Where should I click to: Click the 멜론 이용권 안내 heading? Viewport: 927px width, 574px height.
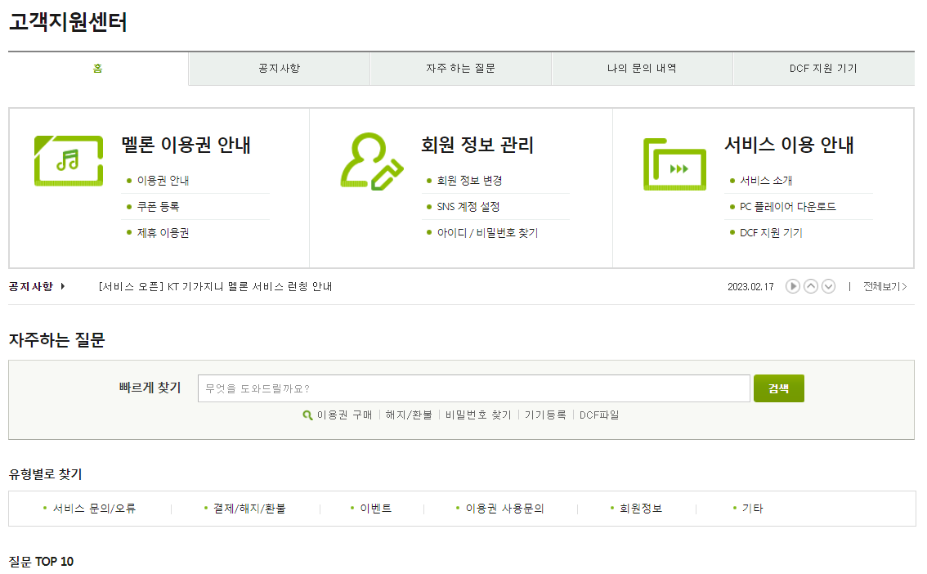pyautogui.click(x=186, y=145)
